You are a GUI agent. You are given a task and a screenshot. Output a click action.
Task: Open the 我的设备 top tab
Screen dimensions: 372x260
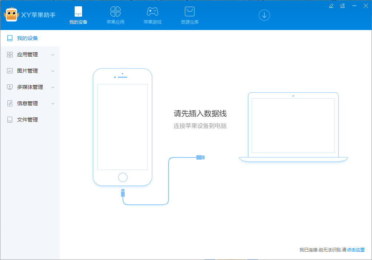coord(78,16)
